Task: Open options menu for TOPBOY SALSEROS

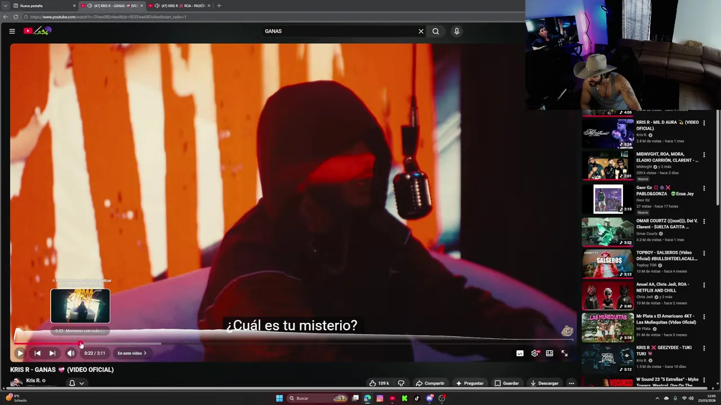Action: (x=704, y=253)
